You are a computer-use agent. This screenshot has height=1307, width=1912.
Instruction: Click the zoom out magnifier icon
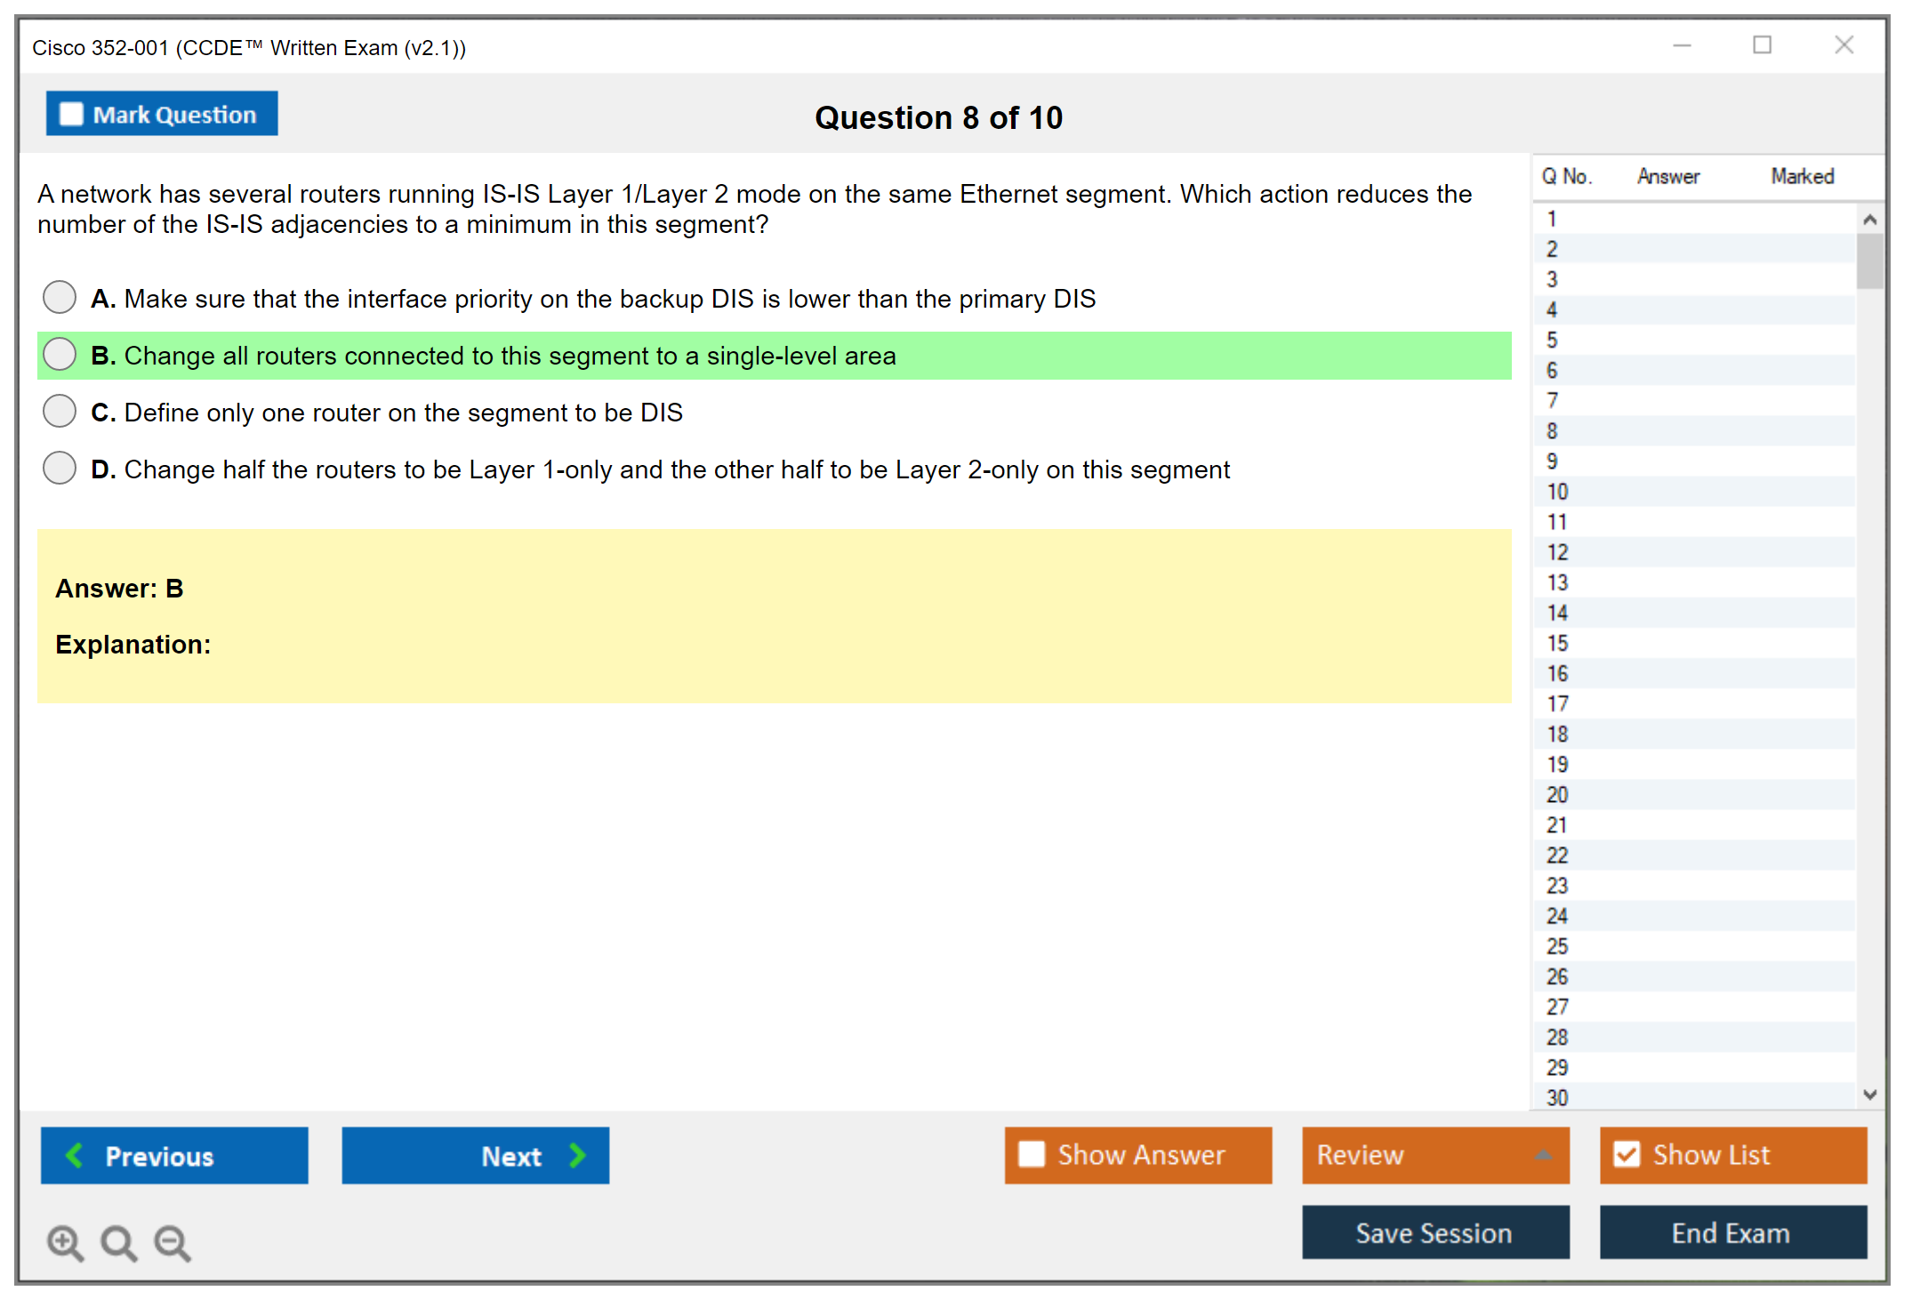(x=173, y=1242)
